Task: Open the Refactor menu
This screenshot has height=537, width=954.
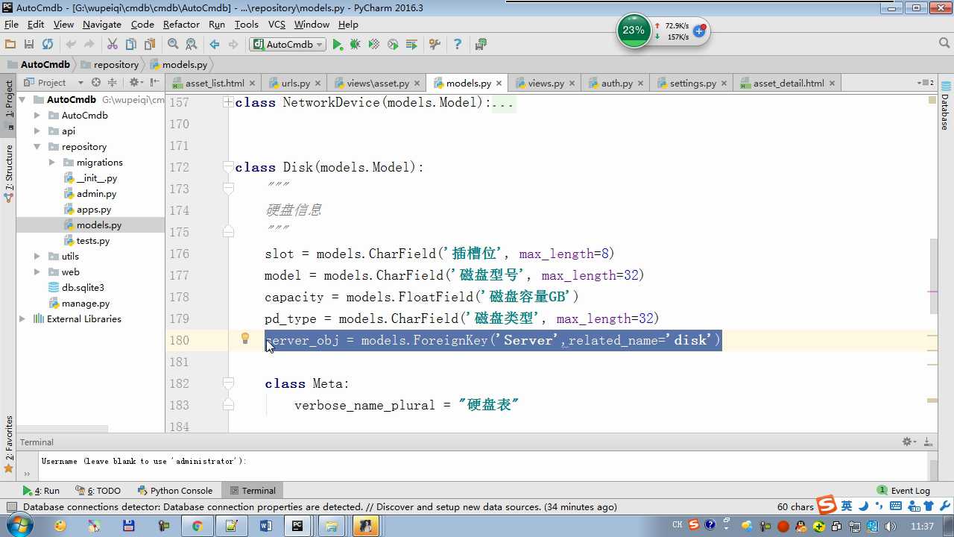Action: (x=181, y=25)
